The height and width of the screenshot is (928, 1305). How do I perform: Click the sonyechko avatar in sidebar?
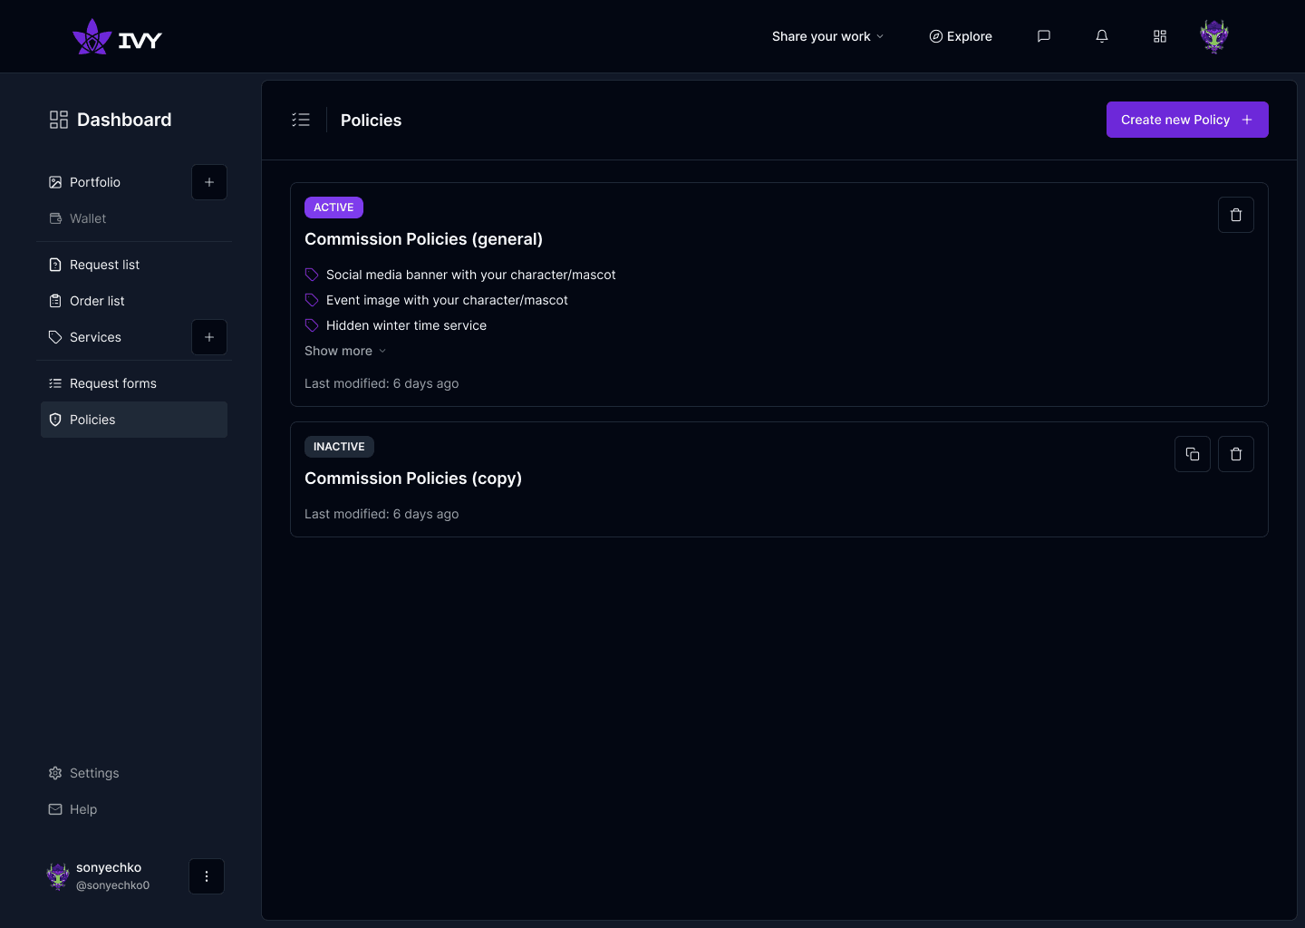[x=58, y=876]
